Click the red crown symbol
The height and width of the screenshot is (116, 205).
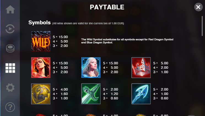click(141, 67)
